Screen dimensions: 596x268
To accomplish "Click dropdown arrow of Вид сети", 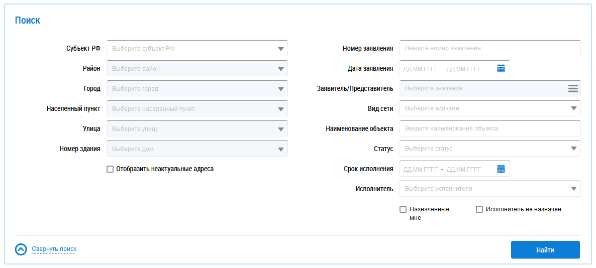I will pyautogui.click(x=573, y=108).
